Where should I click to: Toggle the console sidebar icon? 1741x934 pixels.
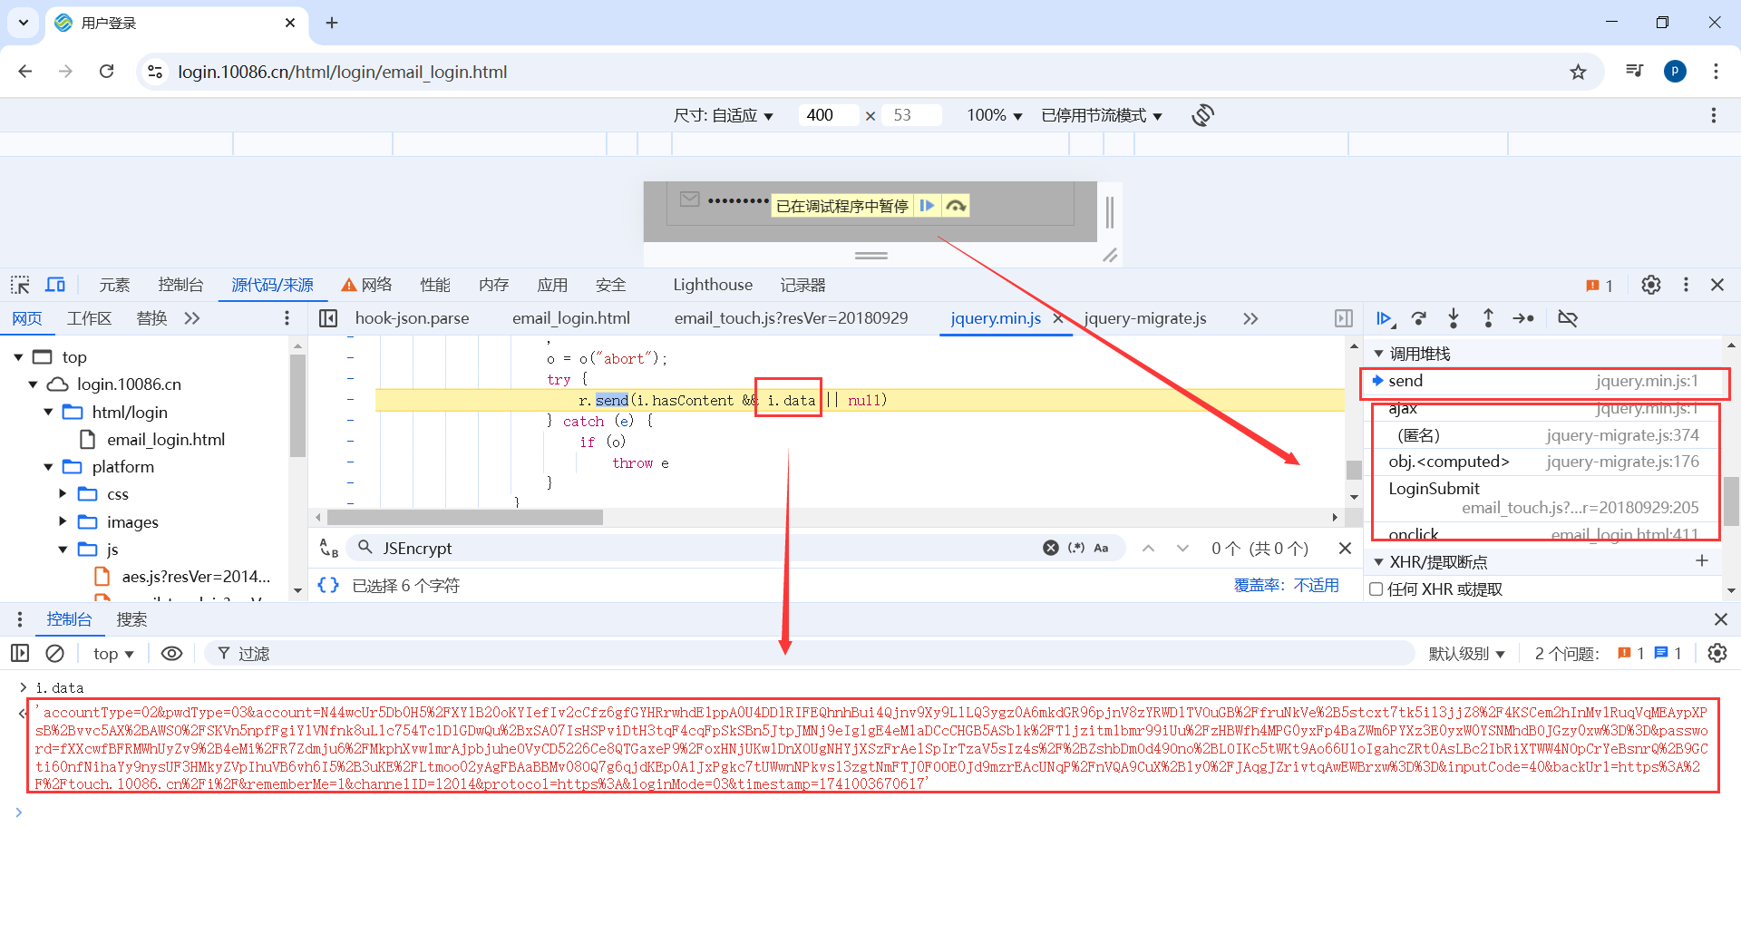click(x=20, y=653)
